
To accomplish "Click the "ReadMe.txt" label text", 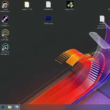I will coord(48,9).
